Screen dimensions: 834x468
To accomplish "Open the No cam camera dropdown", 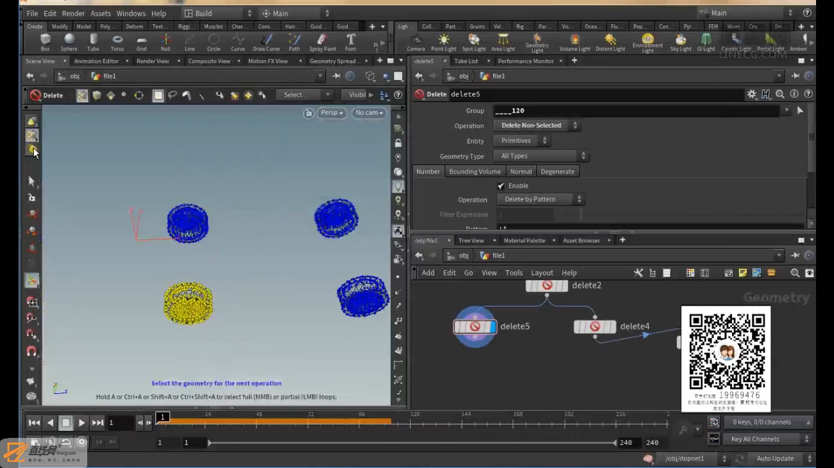I will [370, 113].
